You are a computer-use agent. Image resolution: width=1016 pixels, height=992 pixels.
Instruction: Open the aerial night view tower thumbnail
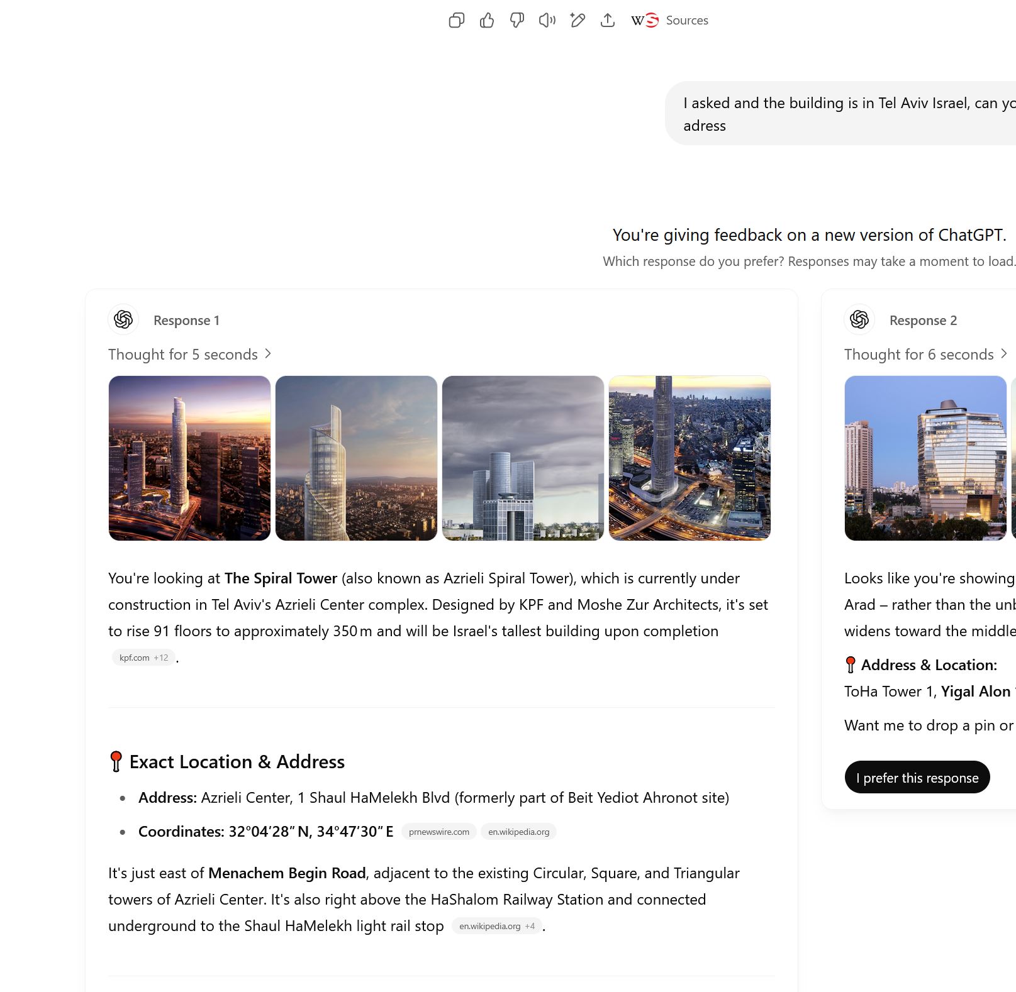(x=689, y=458)
